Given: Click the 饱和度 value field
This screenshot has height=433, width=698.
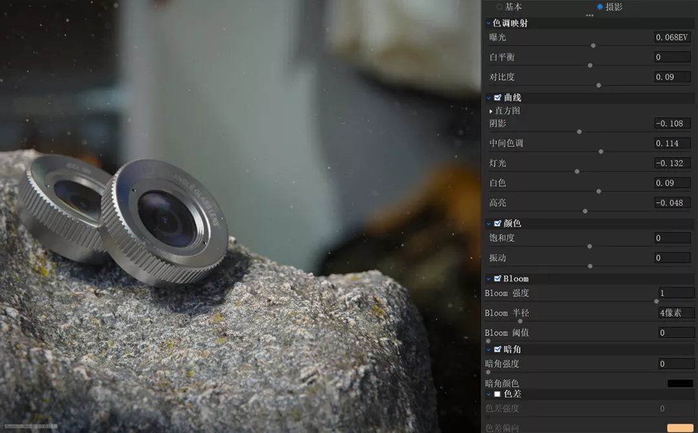Looking at the screenshot, I should coord(672,238).
